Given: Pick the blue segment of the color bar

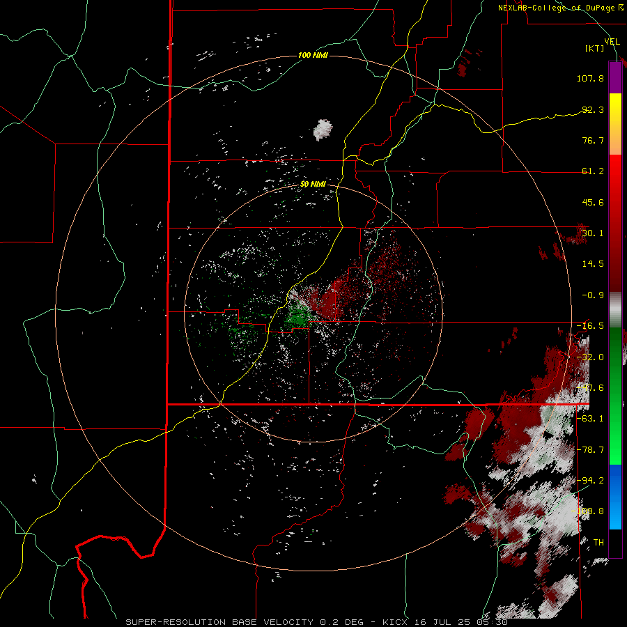Looking at the screenshot, I should [x=615, y=497].
